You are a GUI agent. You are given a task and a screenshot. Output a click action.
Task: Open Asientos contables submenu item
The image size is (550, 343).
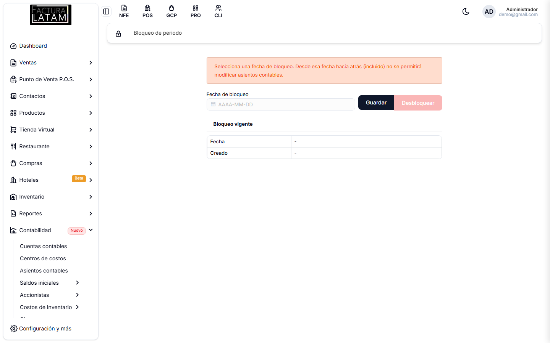pyautogui.click(x=44, y=271)
